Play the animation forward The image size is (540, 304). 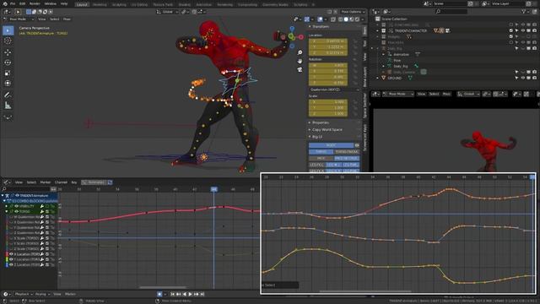tap(190, 295)
